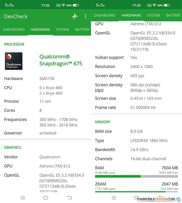Tap the menu navigation icon on right screen
182x203 pixels.
point(114,198)
